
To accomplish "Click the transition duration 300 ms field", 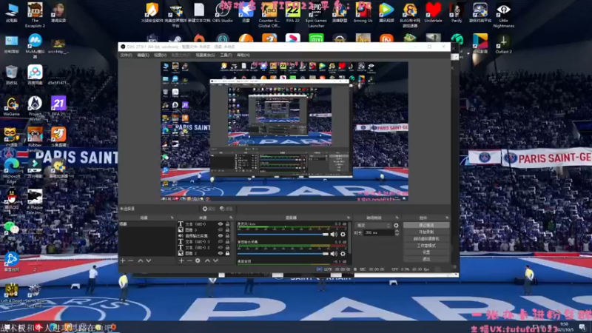I will 379,233.
